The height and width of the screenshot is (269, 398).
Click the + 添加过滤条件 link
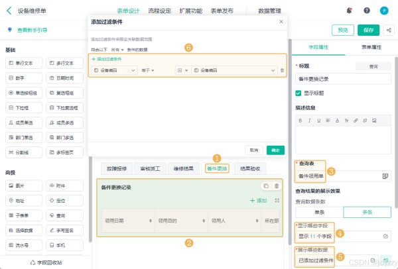pyautogui.click(x=107, y=59)
